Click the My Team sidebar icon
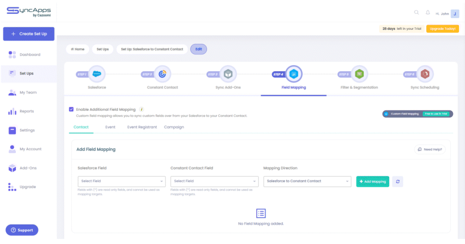Screen dimensions: 465x244 click(x=12, y=92)
